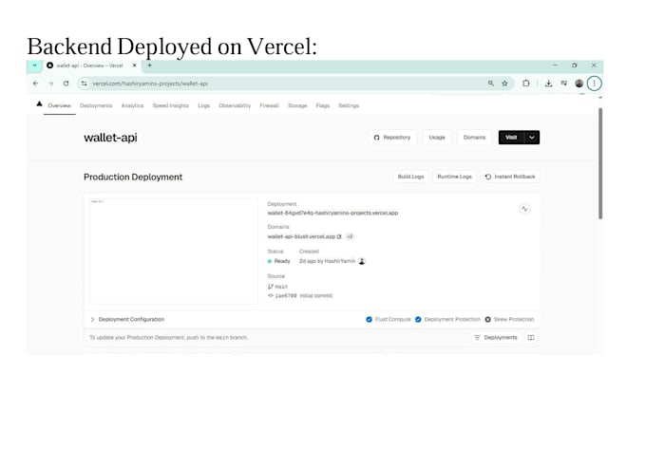Viewport: 646px width, 449px height.
Task: Open the Firewall tab
Action: point(270,105)
